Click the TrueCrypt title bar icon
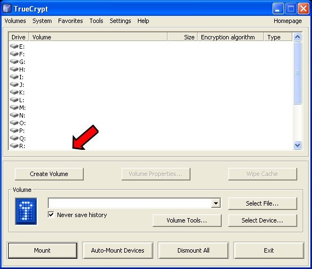 (x=7, y=9)
